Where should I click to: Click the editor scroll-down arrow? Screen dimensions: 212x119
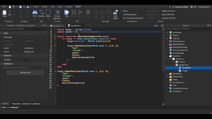[163, 104]
